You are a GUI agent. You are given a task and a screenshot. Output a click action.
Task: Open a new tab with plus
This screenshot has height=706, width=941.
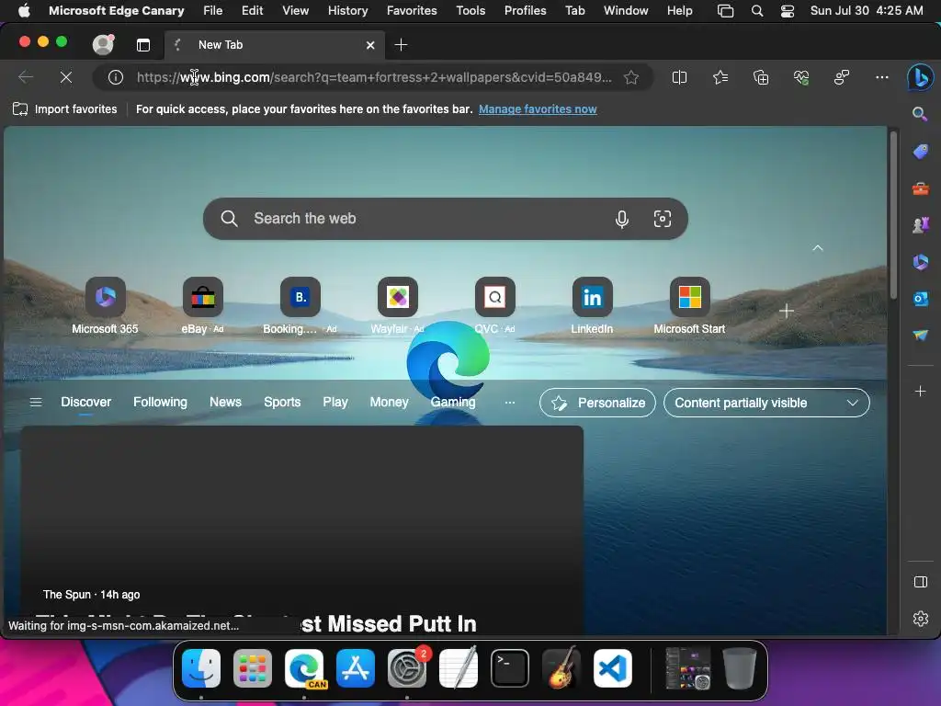tap(401, 45)
